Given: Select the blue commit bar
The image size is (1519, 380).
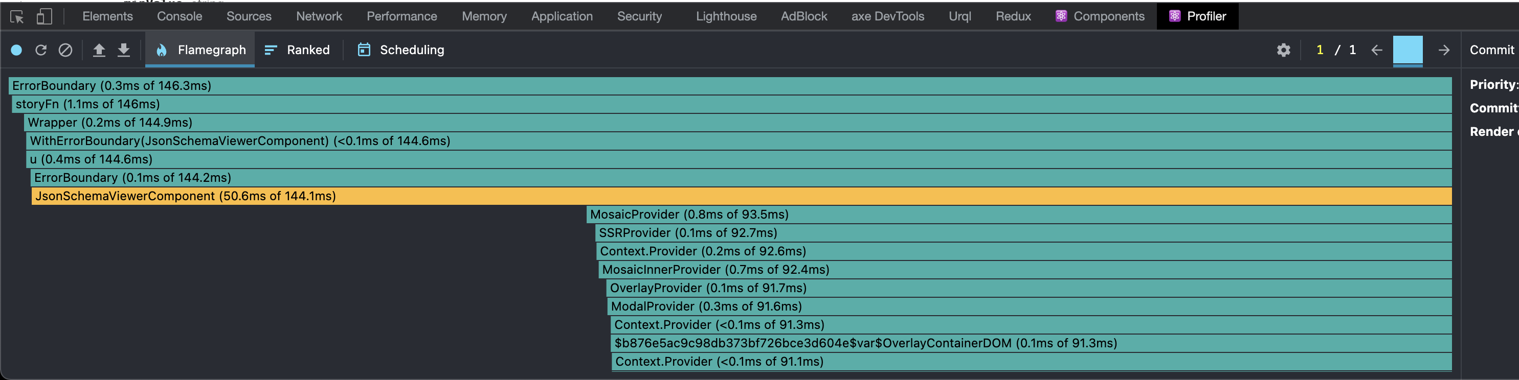Looking at the screenshot, I should click(x=1408, y=50).
